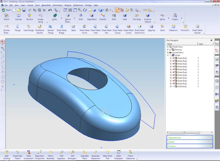
Task: Click the Save icon in toolbar
Action: (24, 10)
